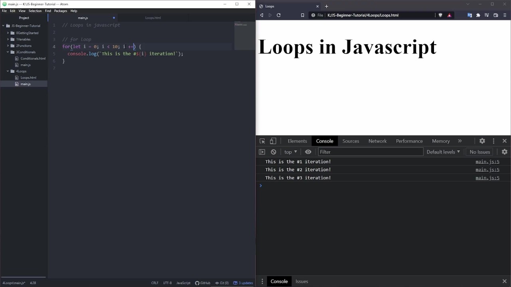
Task: Click the console Filter input field
Action: coord(370,152)
